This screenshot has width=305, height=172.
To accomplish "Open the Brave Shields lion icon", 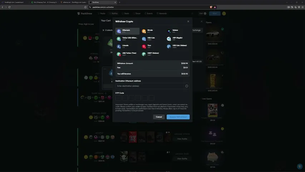I will (211, 7).
